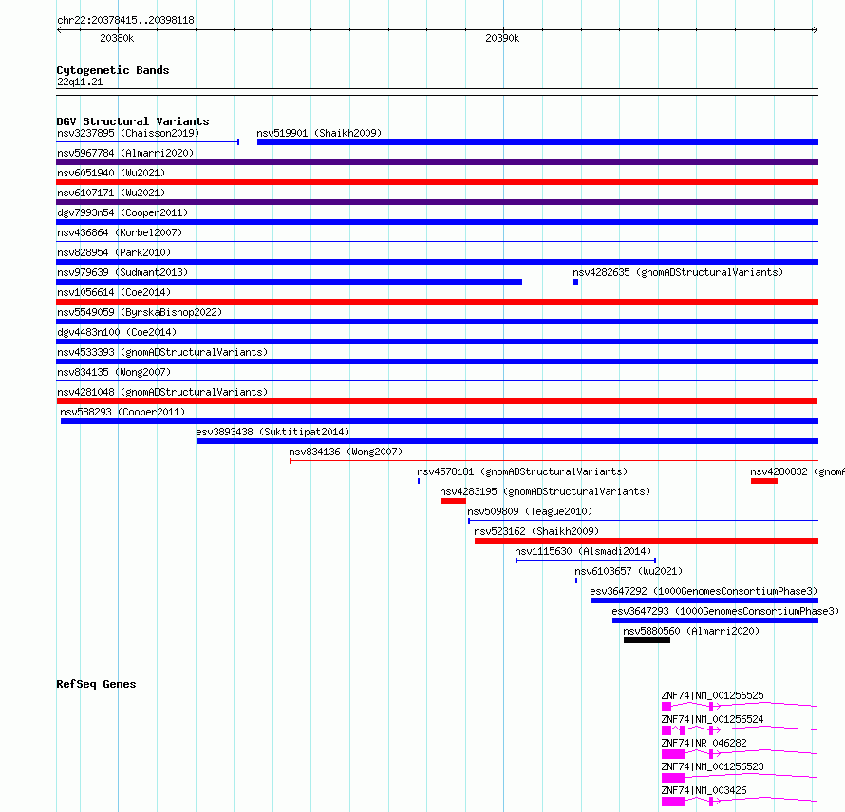Click the red nsv523162 variant bar

click(647, 541)
